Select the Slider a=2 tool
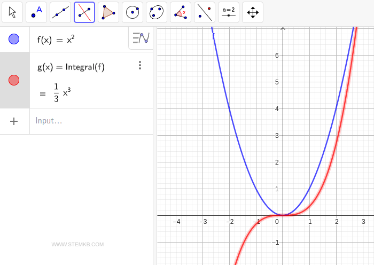This screenshot has width=374, height=265. point(229,12)
